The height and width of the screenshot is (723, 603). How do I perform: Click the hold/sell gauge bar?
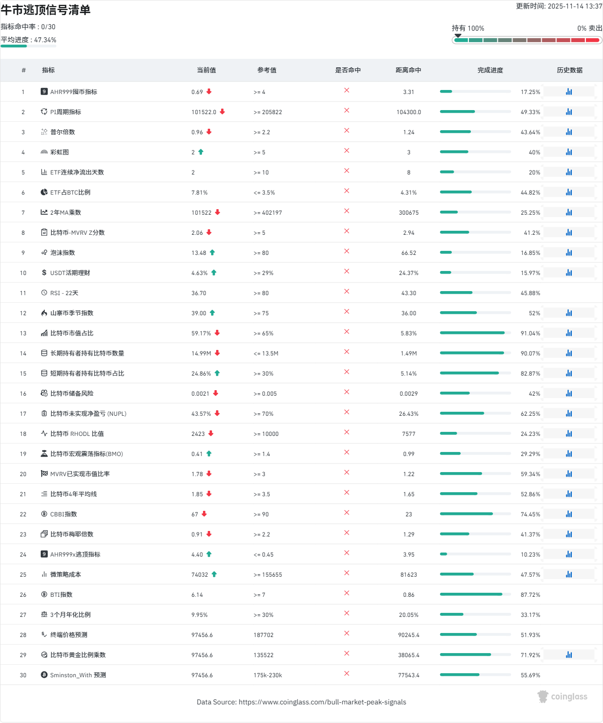click(x=527, y=40)
